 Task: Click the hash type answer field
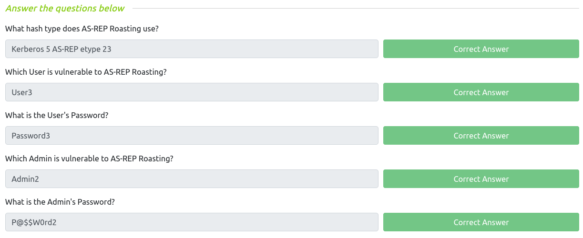(192, 49)
